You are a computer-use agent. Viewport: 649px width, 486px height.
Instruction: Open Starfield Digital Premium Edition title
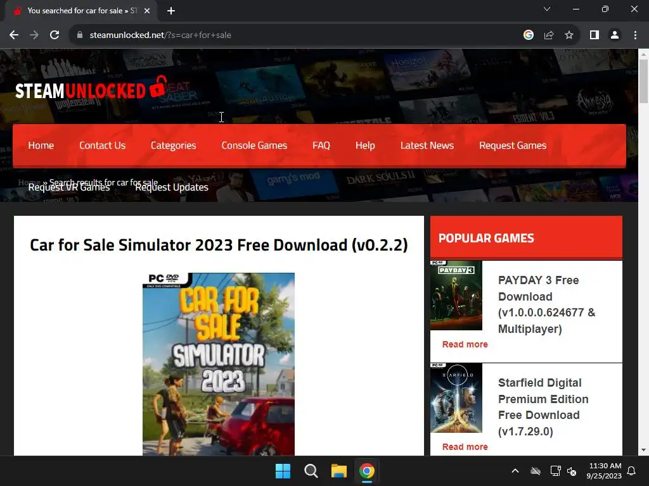(x=543, y=407)
